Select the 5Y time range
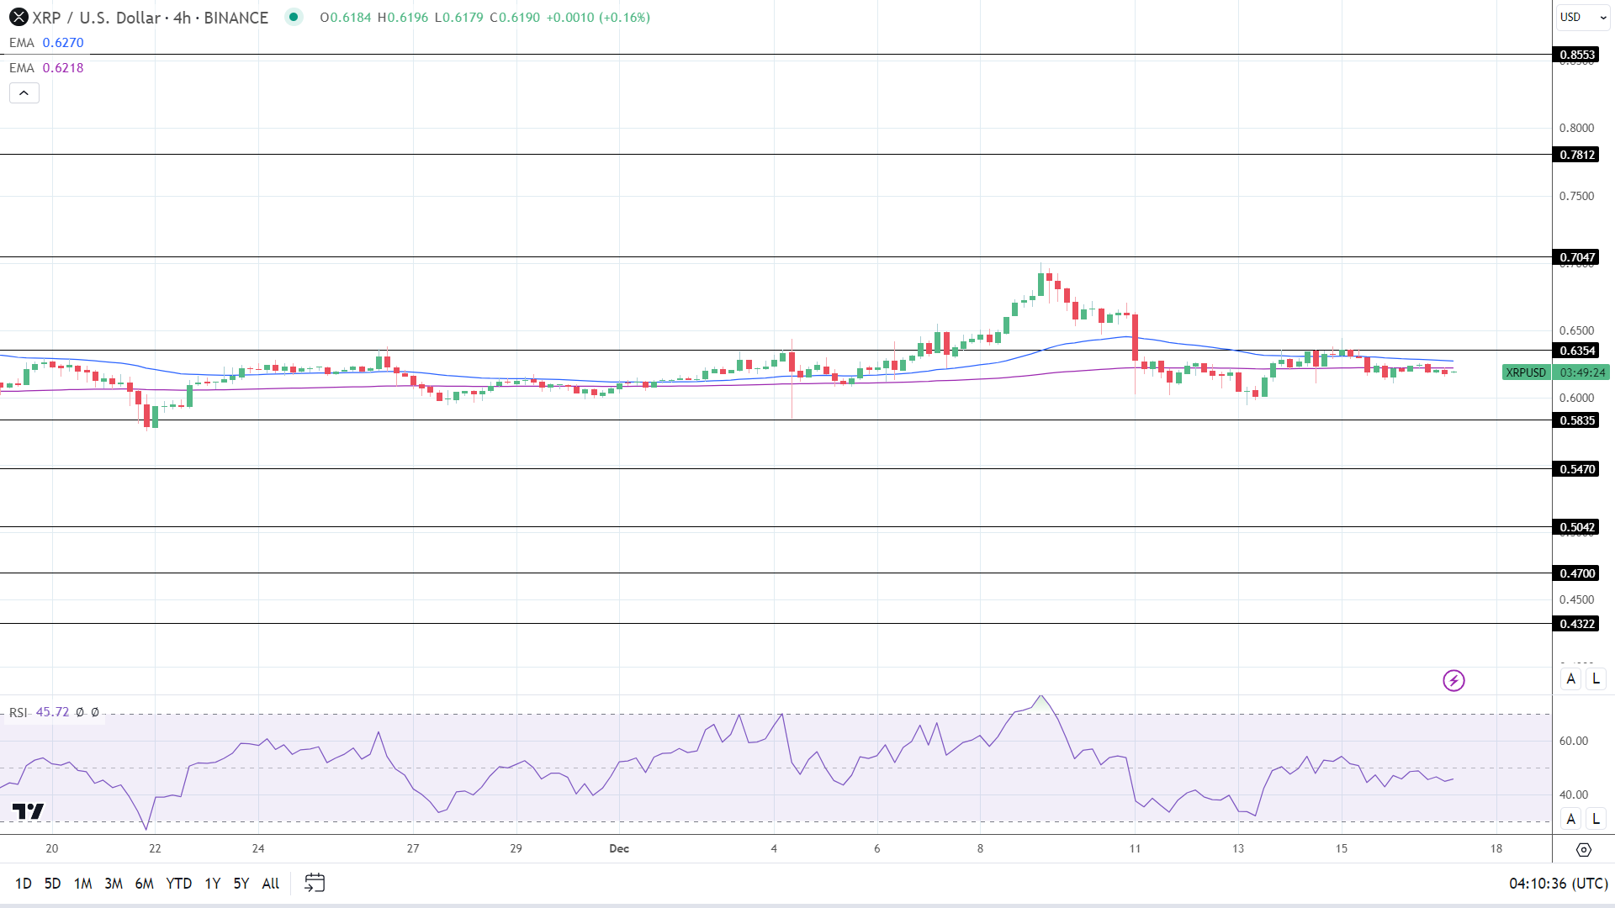 [241, 884]
